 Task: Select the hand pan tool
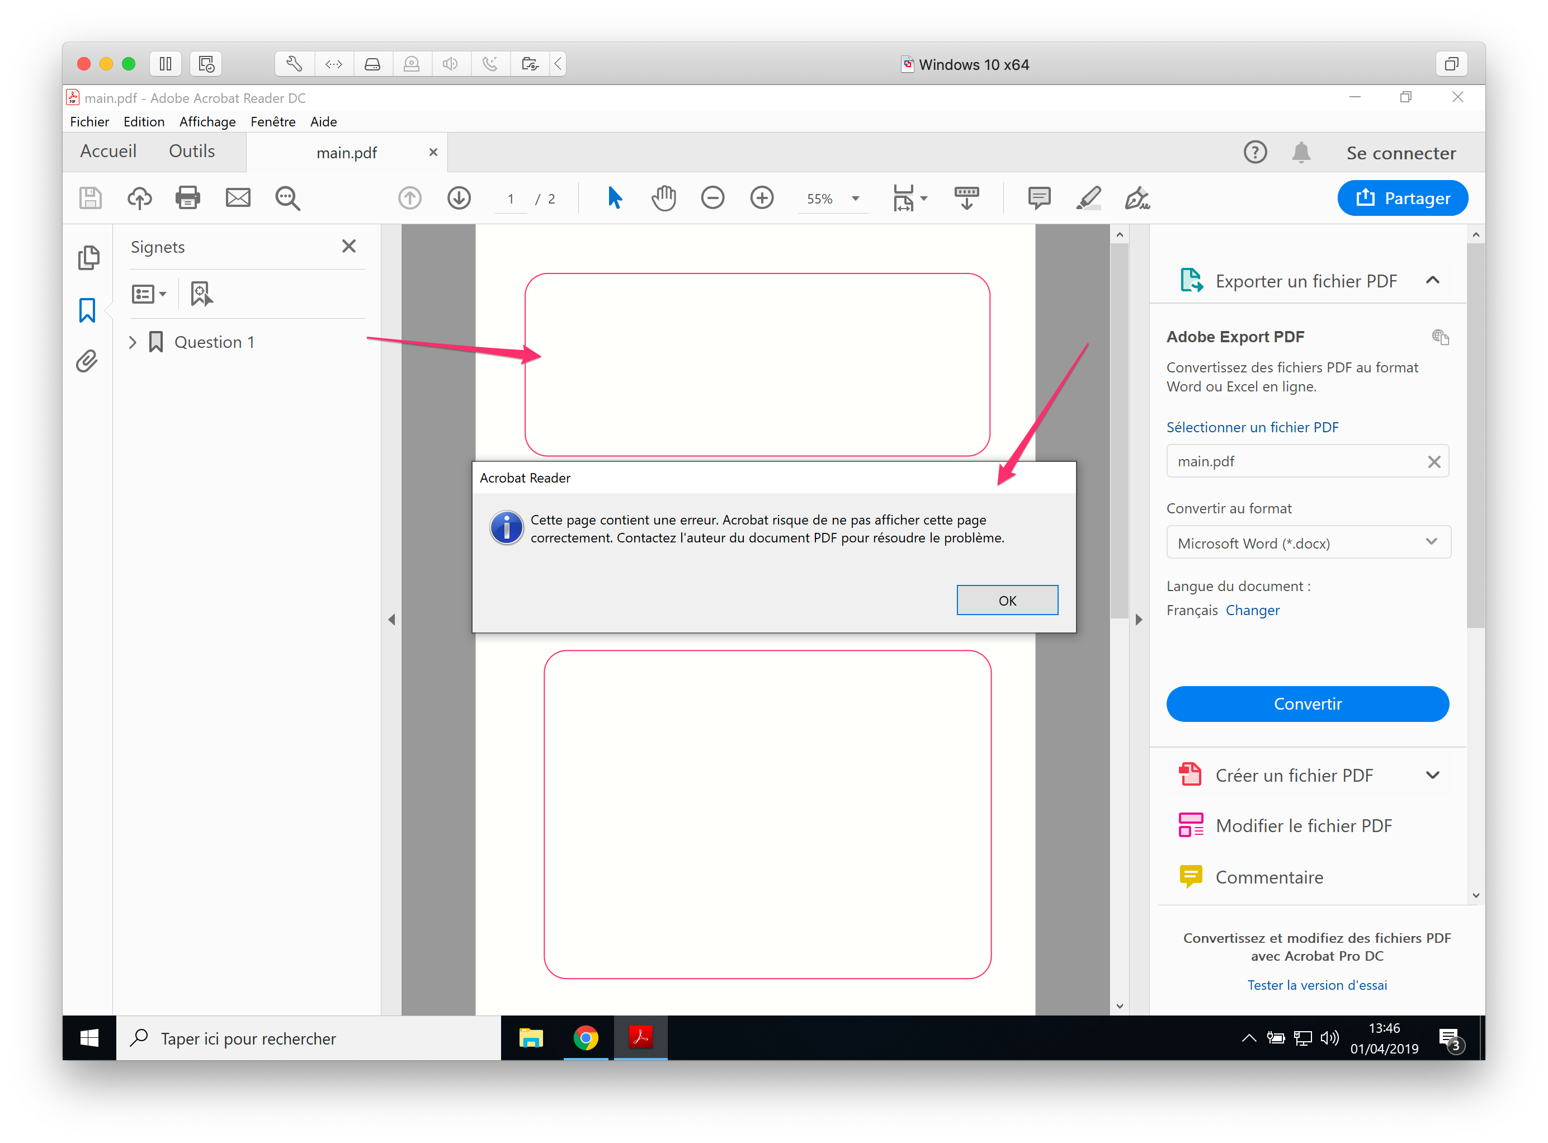664,198
